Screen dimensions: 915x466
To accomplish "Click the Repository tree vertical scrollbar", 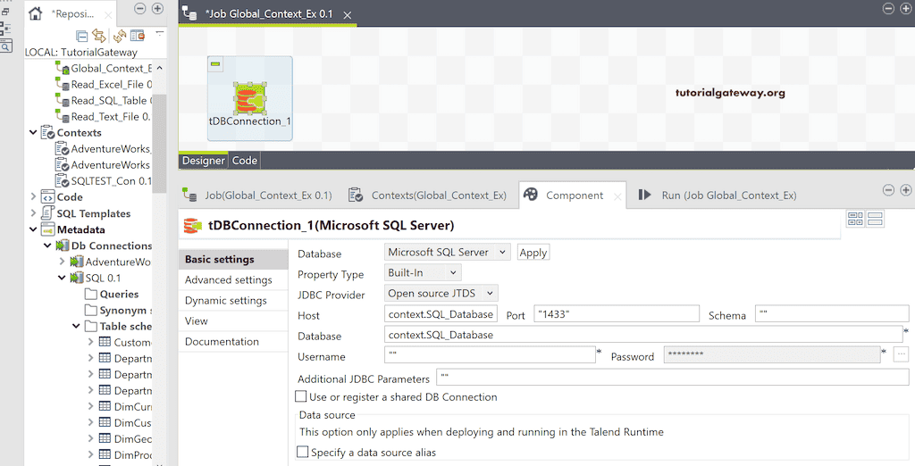I will pyautogui.click(x=159, y=144).
